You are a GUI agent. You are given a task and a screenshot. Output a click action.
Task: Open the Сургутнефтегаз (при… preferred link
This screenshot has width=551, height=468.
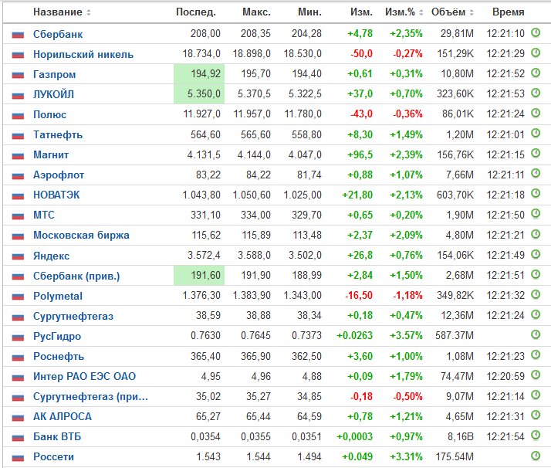pos(90,397)
